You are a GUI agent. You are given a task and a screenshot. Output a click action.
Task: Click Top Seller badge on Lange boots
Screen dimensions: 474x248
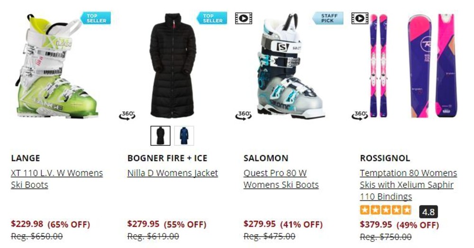tap(96, 18)
